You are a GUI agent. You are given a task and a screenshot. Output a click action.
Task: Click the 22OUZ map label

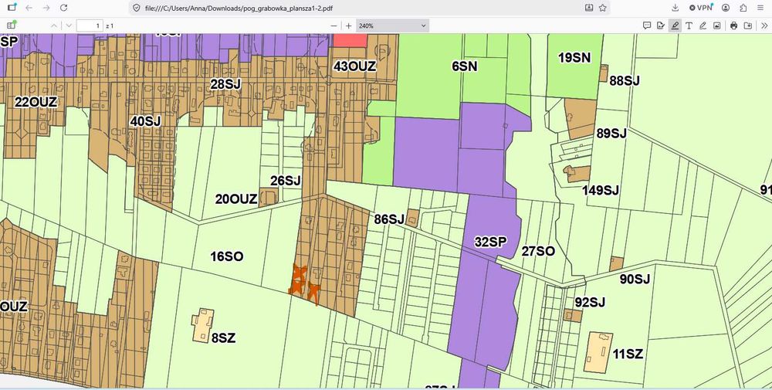point(36,102)
